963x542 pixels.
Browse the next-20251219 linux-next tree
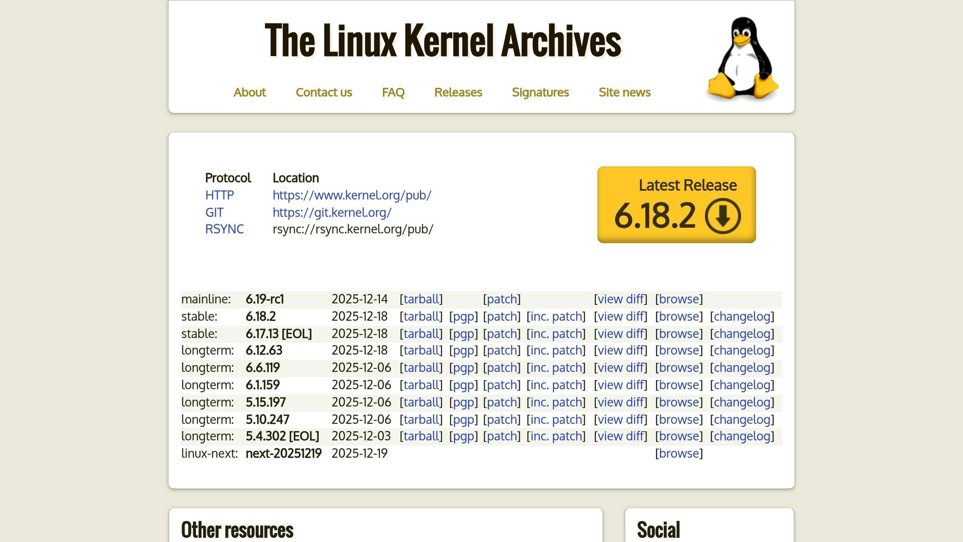click(x=679, y=453)
